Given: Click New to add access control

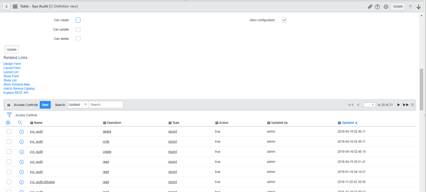Looking at the screenshot, I should point(45,105).
